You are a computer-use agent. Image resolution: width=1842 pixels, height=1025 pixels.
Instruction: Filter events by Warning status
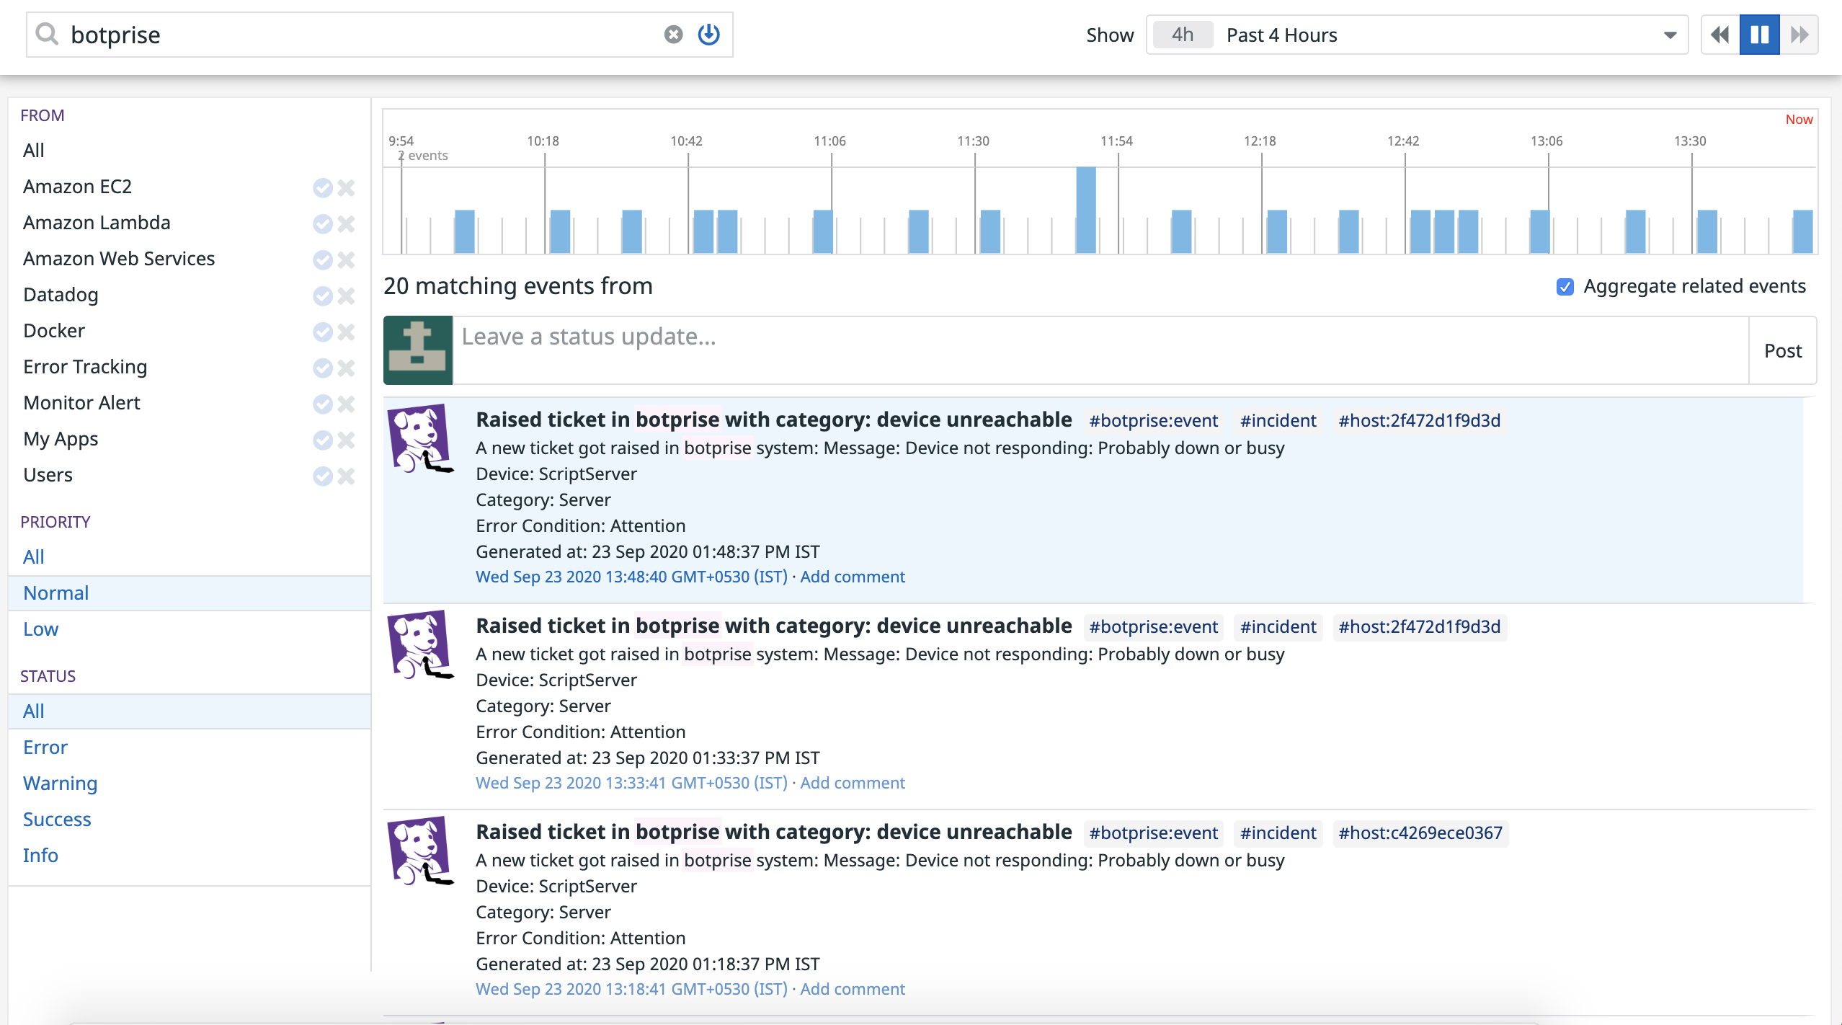click(60, 784)
